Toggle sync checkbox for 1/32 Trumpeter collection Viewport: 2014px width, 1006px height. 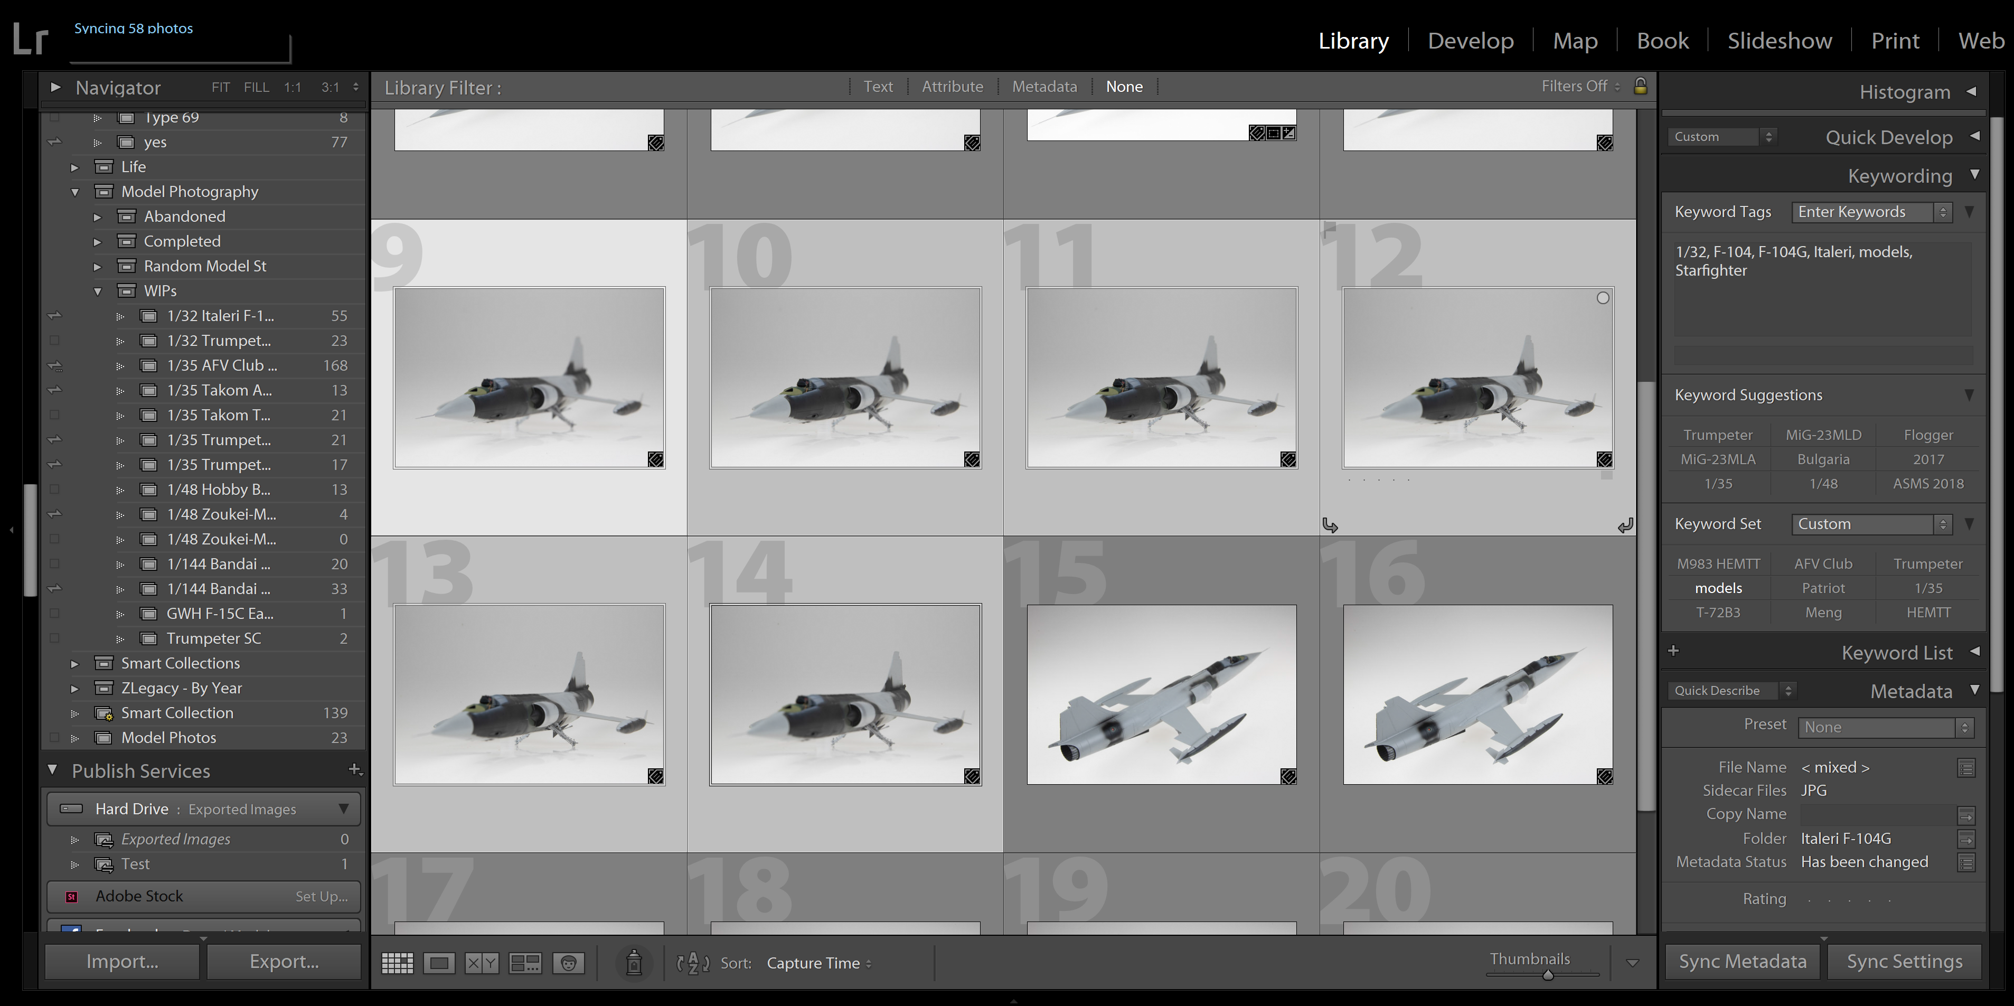click(55, 341)
